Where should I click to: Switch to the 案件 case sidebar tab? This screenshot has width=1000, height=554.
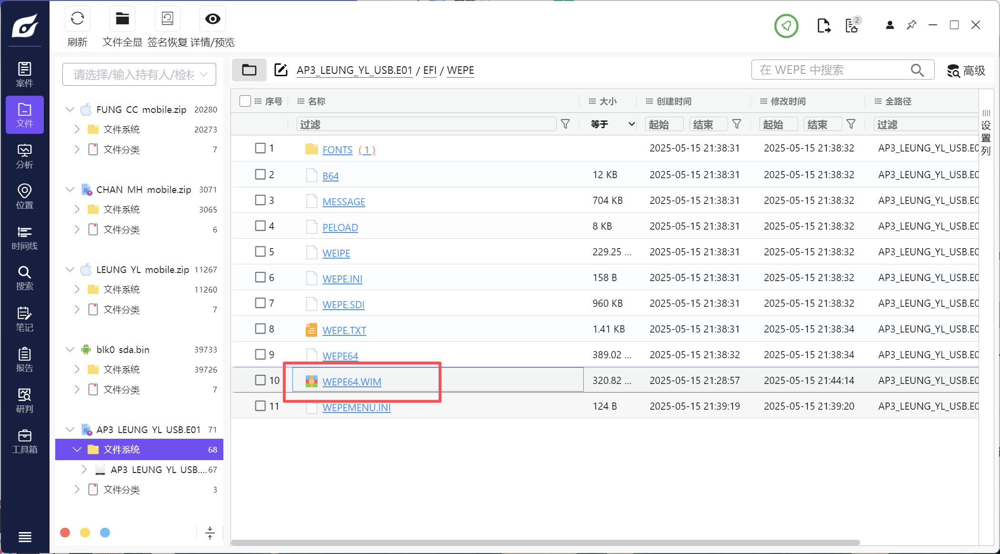(x=25, y=75)
